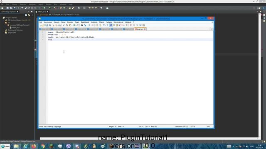Click the Notepad++ tab bar right scroll arrow

212,29
